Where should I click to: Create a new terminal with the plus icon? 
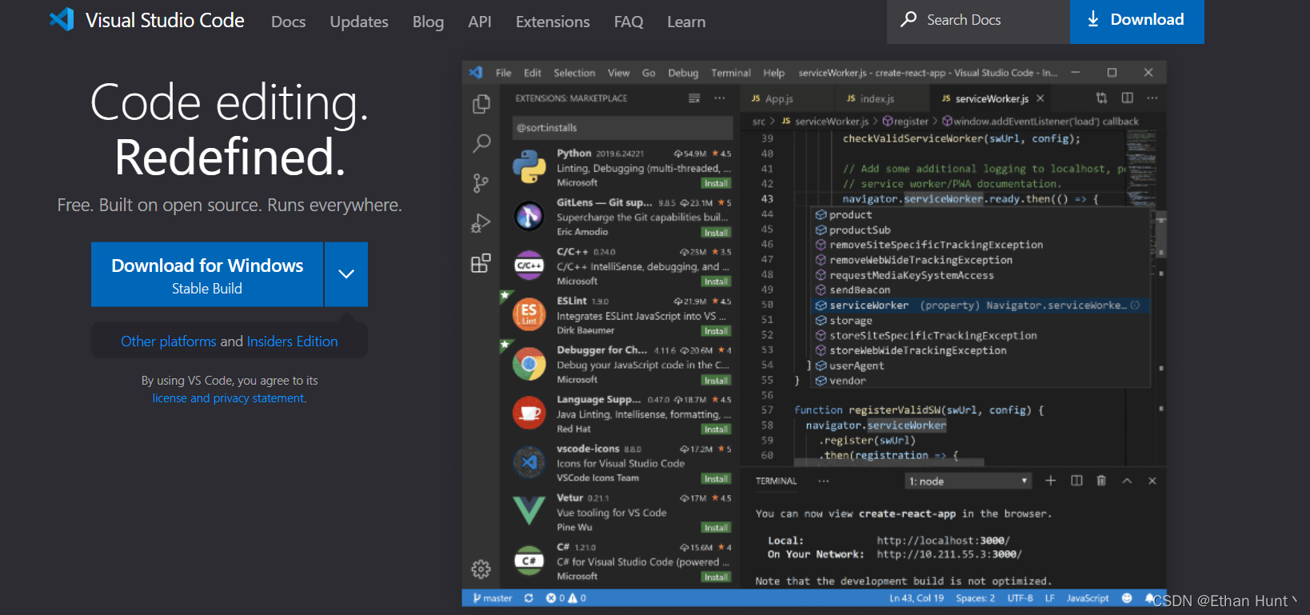tap(1051, 481)
